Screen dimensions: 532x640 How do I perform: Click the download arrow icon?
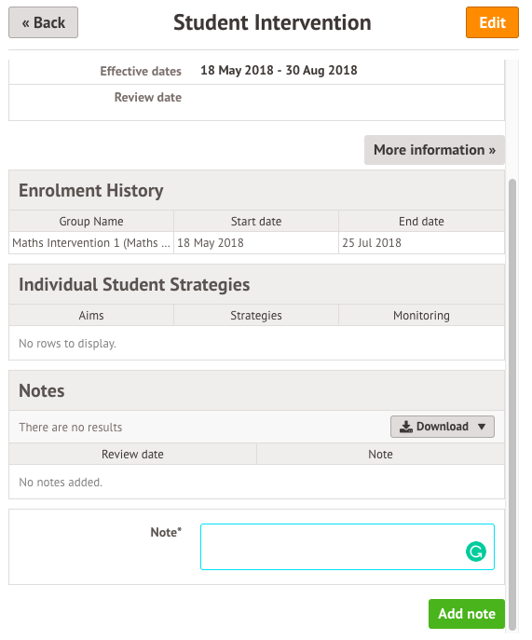(x=406, y=427)
